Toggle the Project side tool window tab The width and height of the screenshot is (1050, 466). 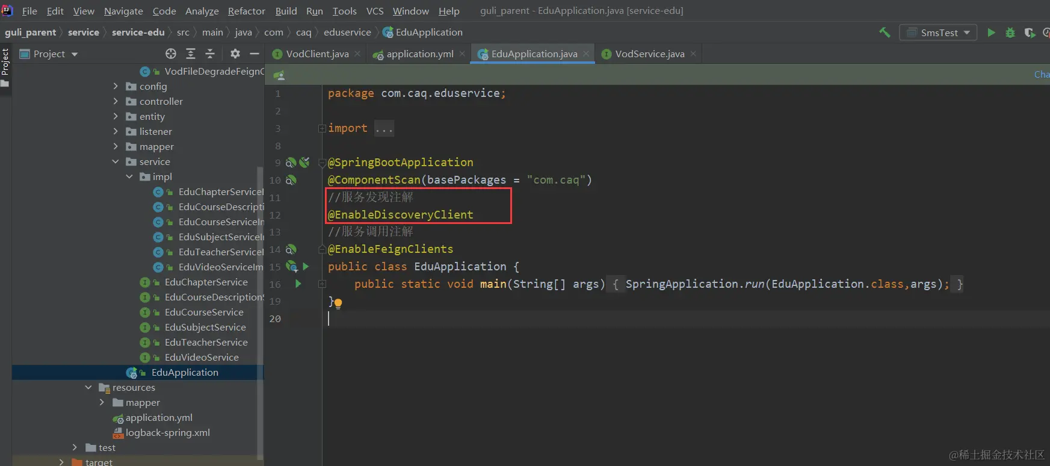pos(5,66)
